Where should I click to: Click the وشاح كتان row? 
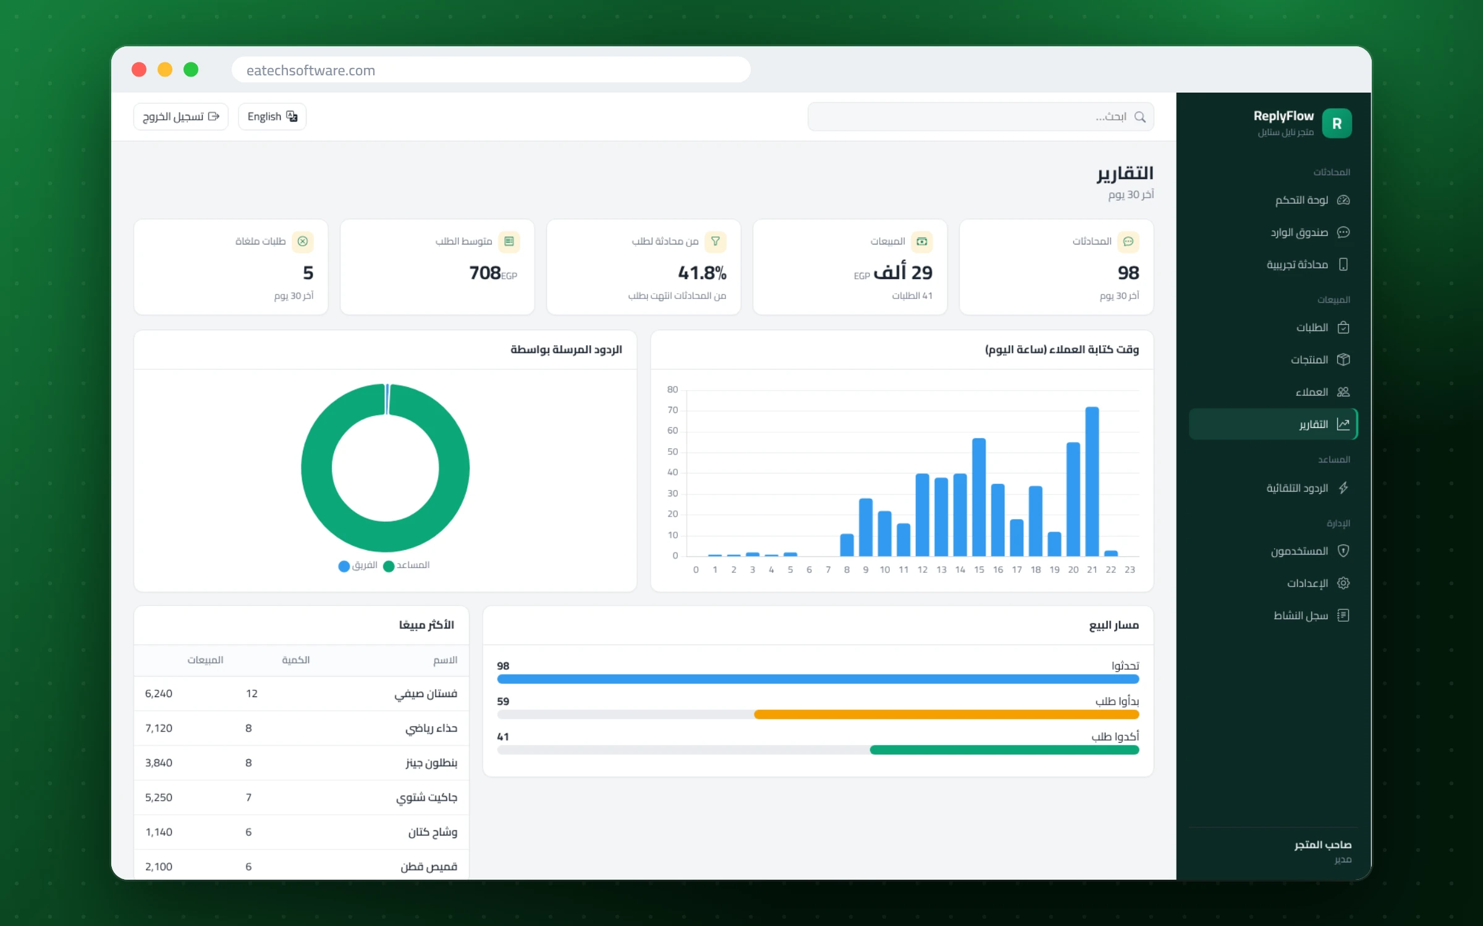[x=302, y=832]
